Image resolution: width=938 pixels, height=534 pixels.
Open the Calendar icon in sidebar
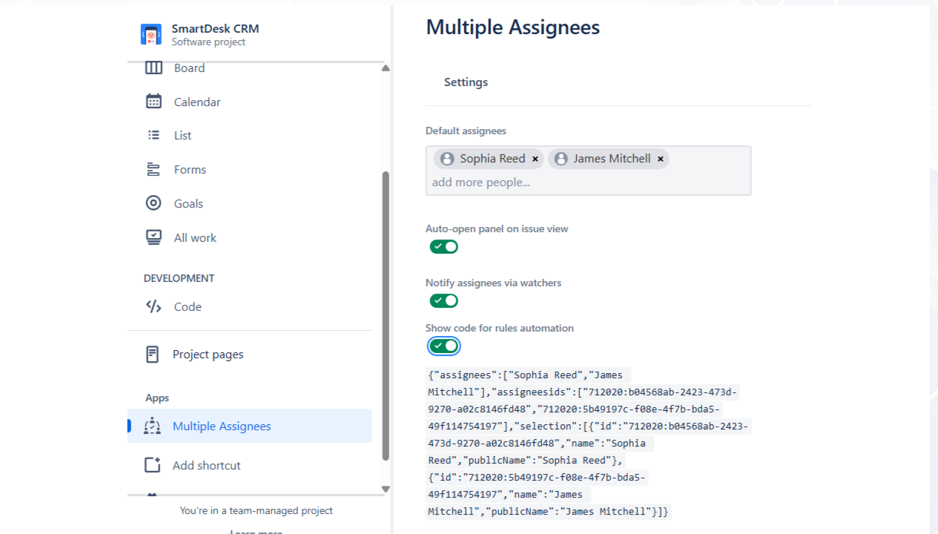click(153, 102)
